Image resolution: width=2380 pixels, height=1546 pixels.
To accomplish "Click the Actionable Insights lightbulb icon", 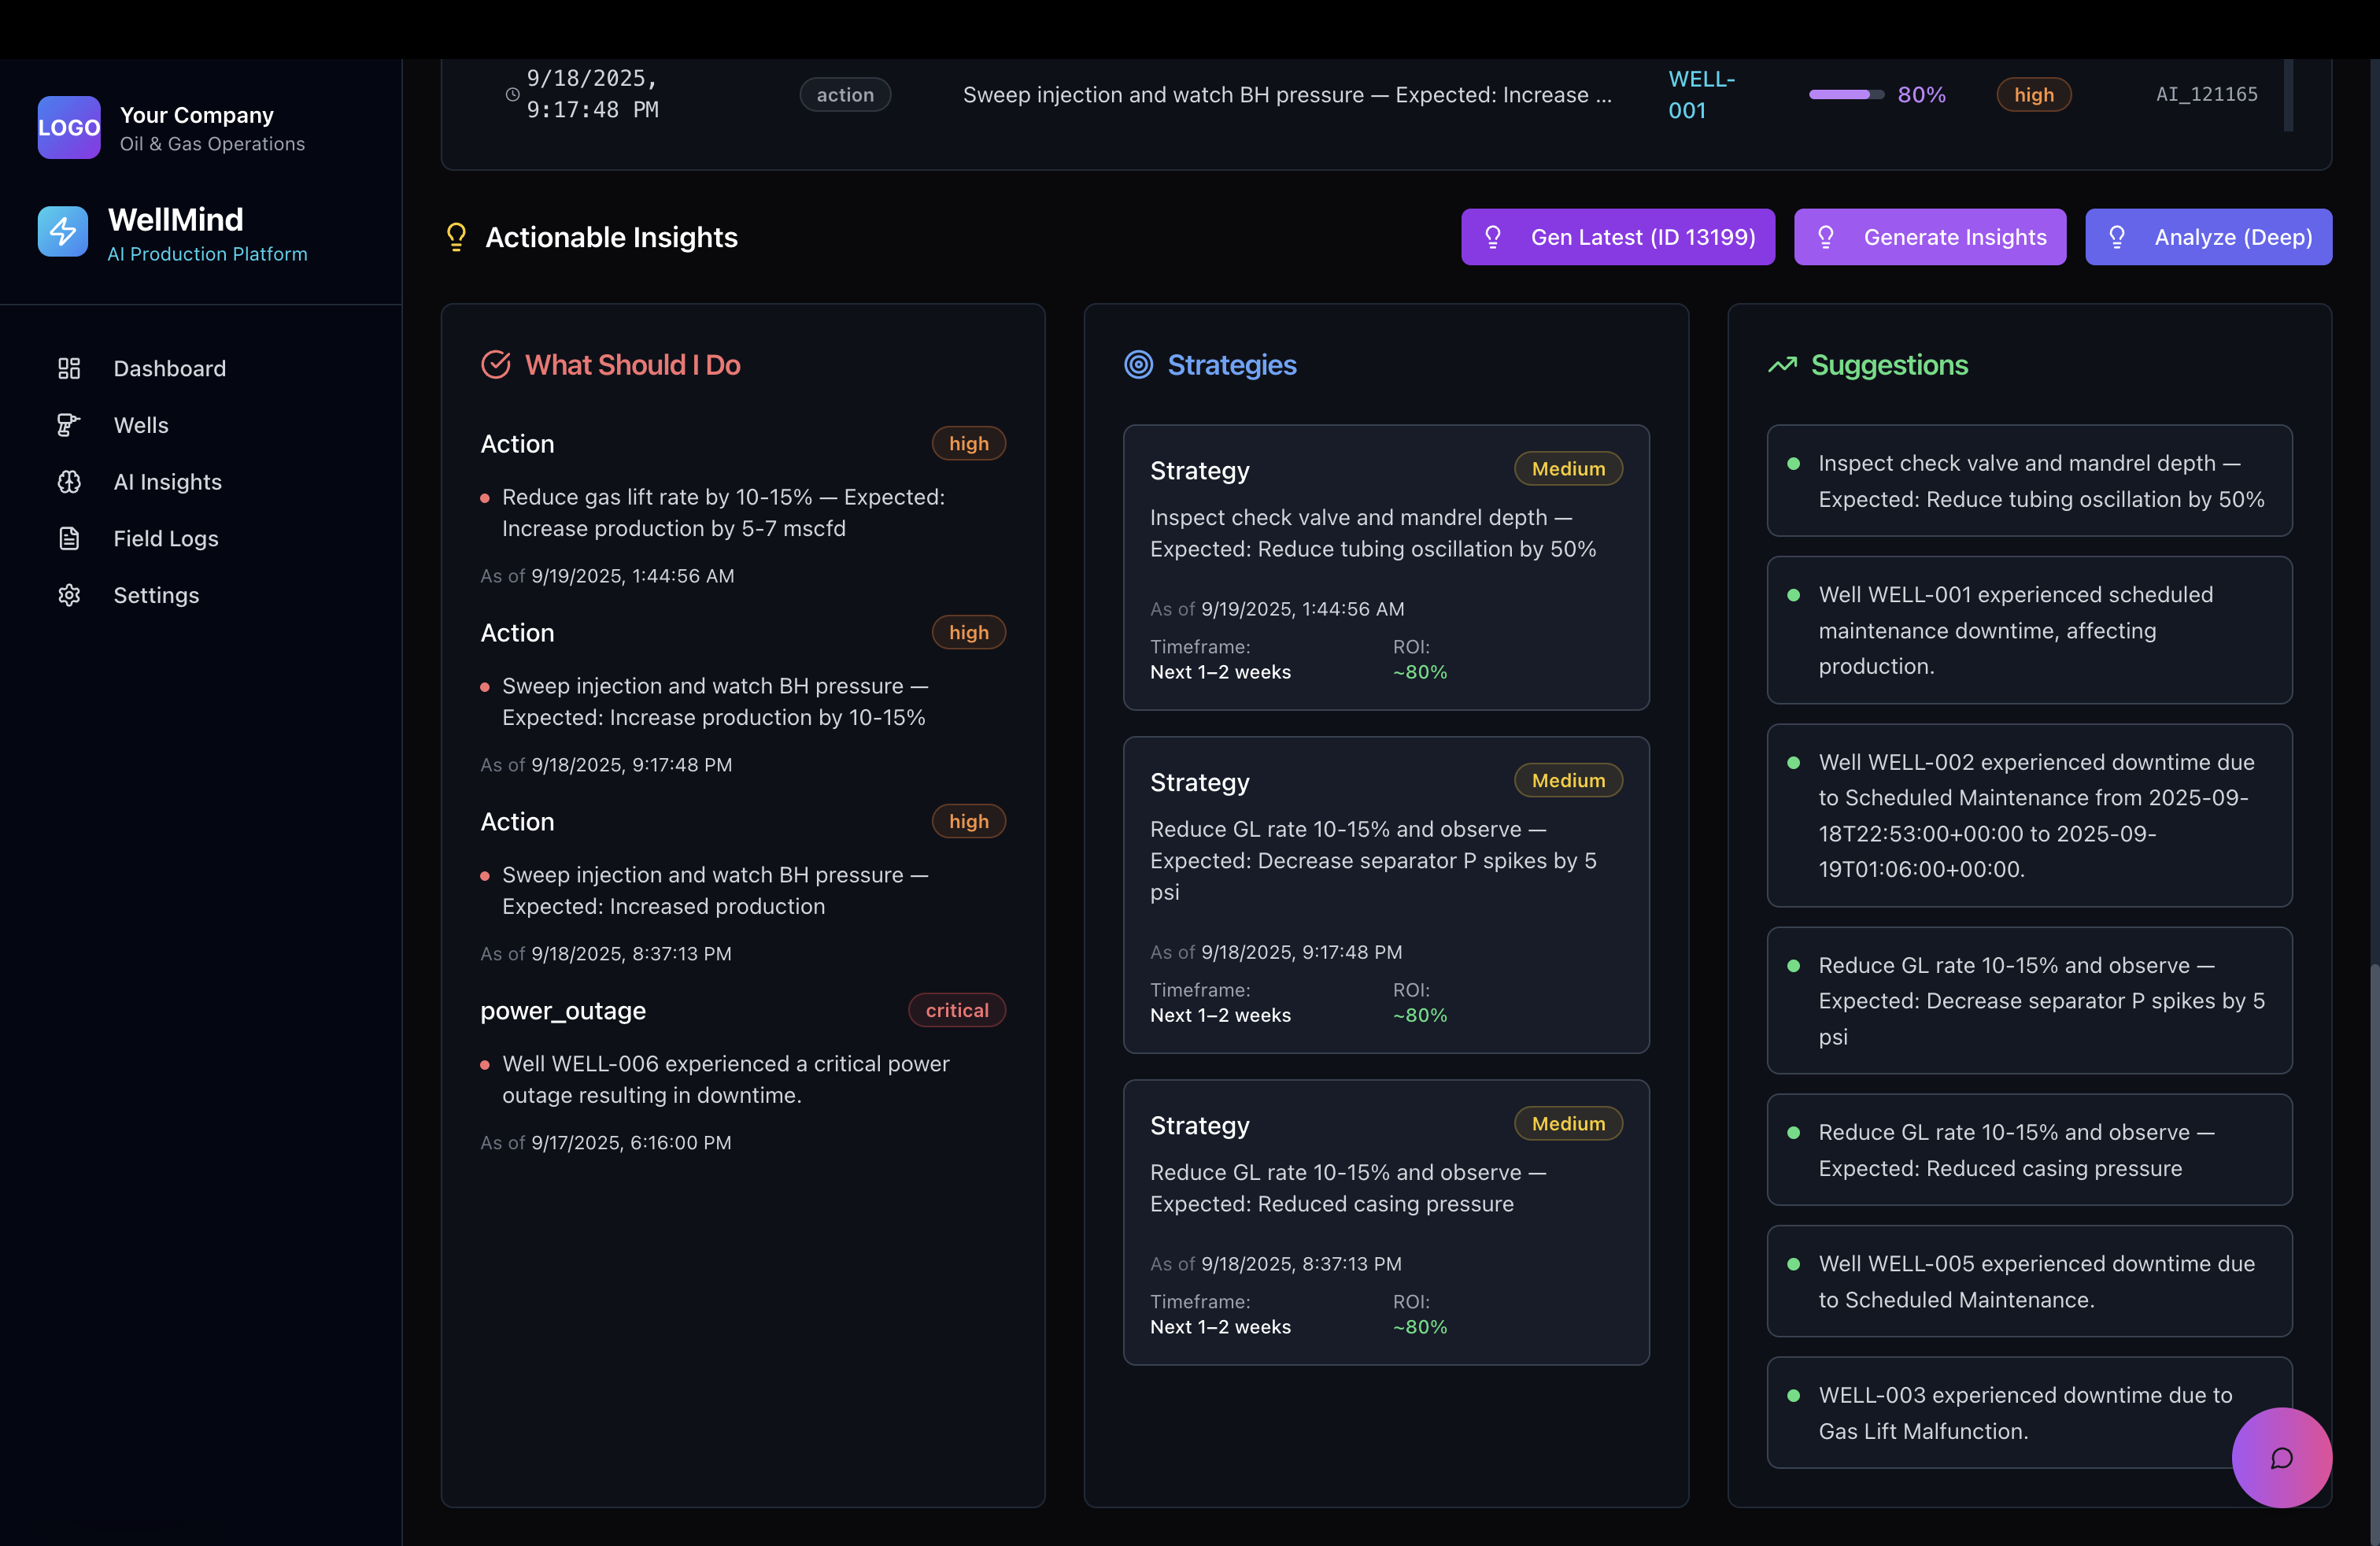I will [457, 237].
